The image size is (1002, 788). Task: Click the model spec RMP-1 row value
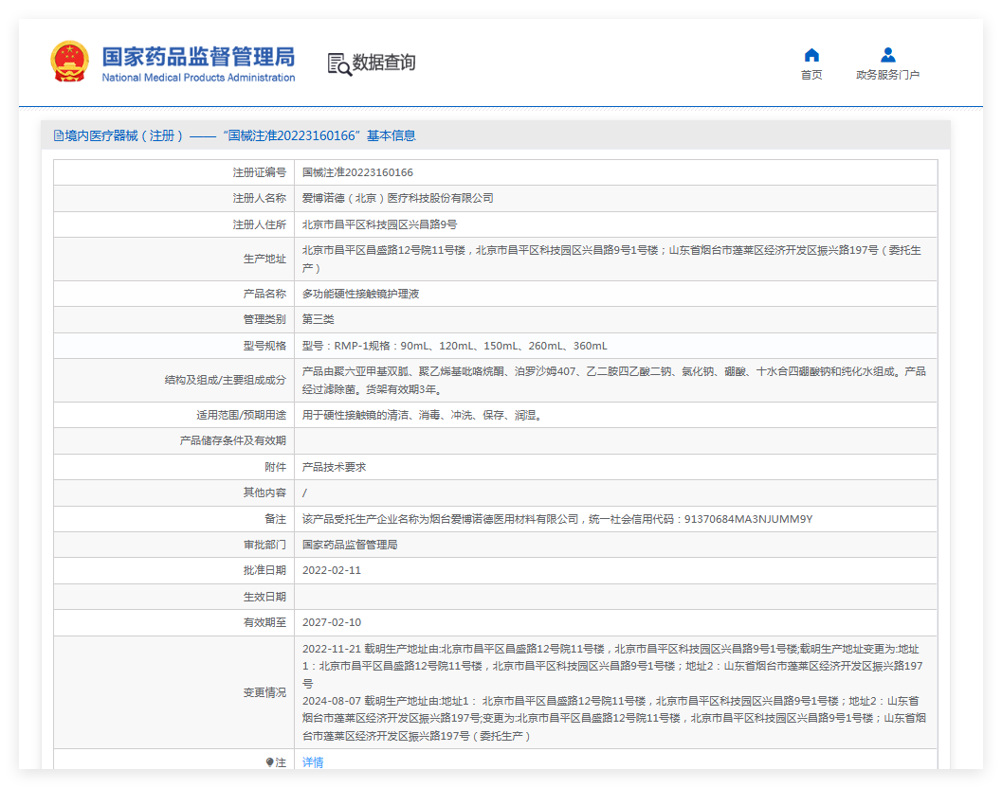click(454, 346)
